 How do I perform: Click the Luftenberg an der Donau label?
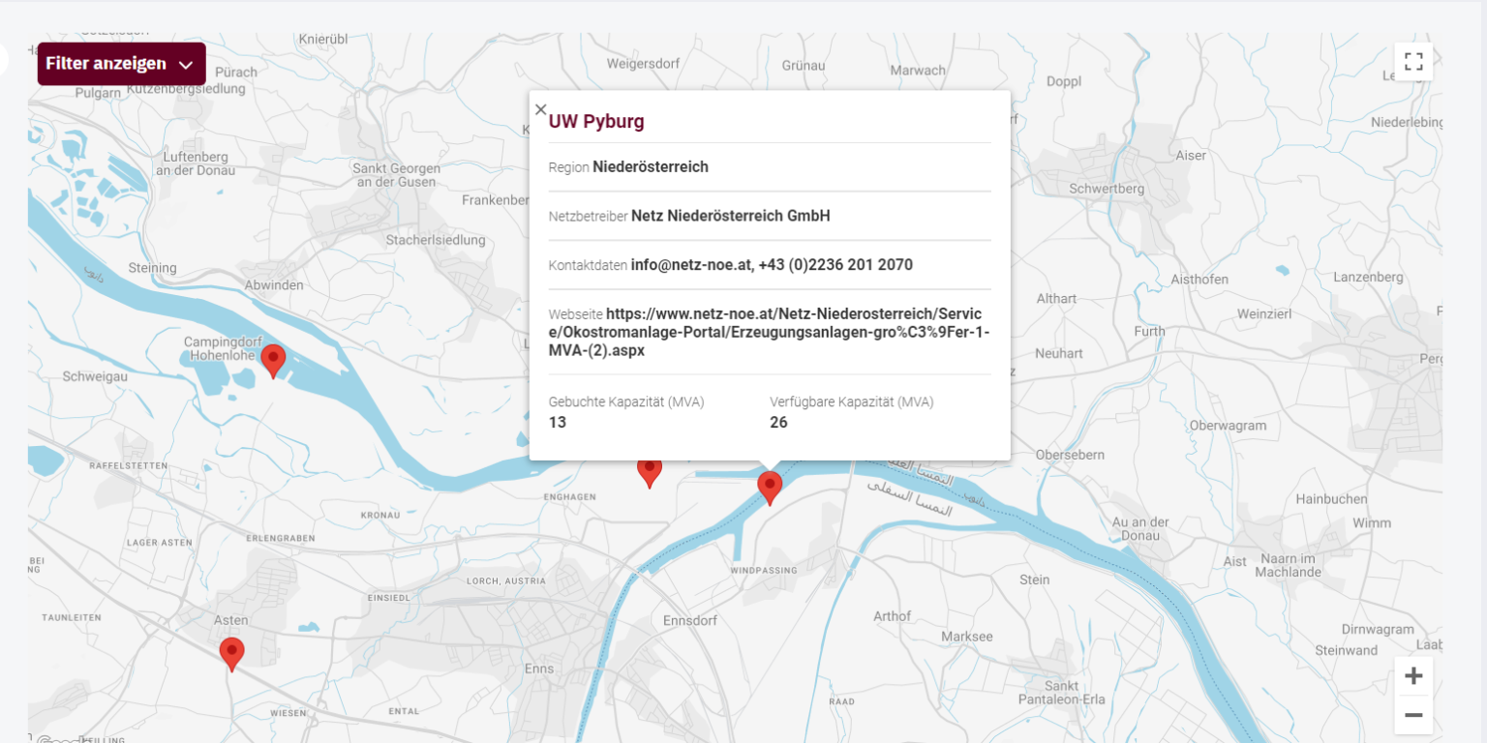[x=196, y=163]
